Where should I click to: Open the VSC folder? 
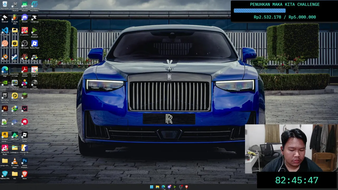pos(15,175)
